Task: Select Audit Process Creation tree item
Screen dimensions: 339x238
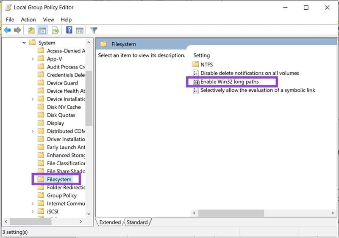Action: [x=66, y=67]
